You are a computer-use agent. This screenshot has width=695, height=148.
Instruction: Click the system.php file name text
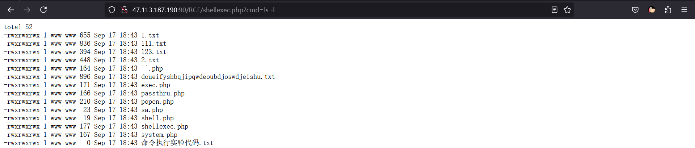tap(159, 135)
